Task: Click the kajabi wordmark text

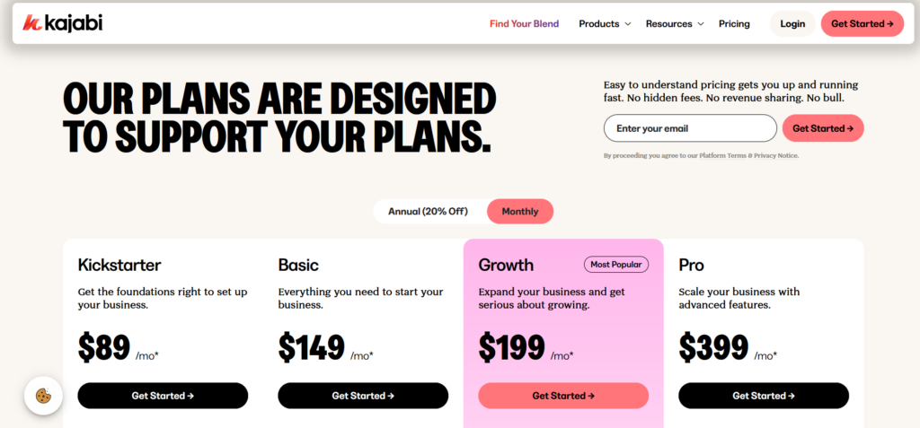Action: click(x=72, y=23)
